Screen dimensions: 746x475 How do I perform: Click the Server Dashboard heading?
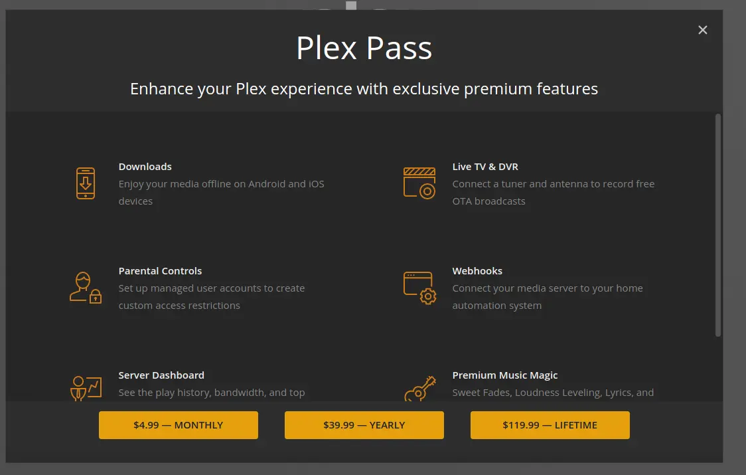[161, 375]
